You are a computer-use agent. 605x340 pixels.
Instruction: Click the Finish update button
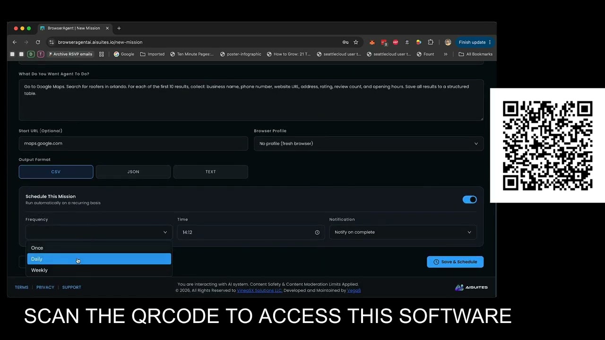(x=475, y=42)
